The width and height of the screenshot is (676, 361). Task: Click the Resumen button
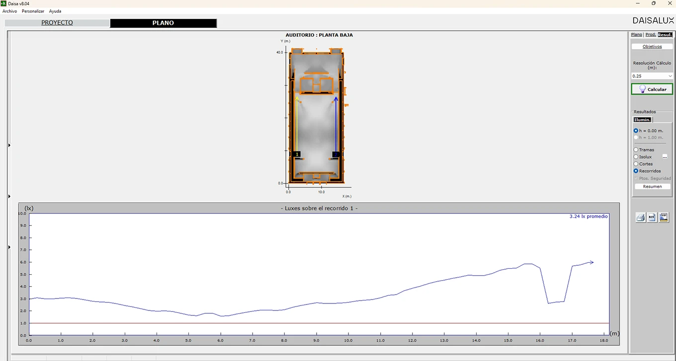[x=652, y=186]
